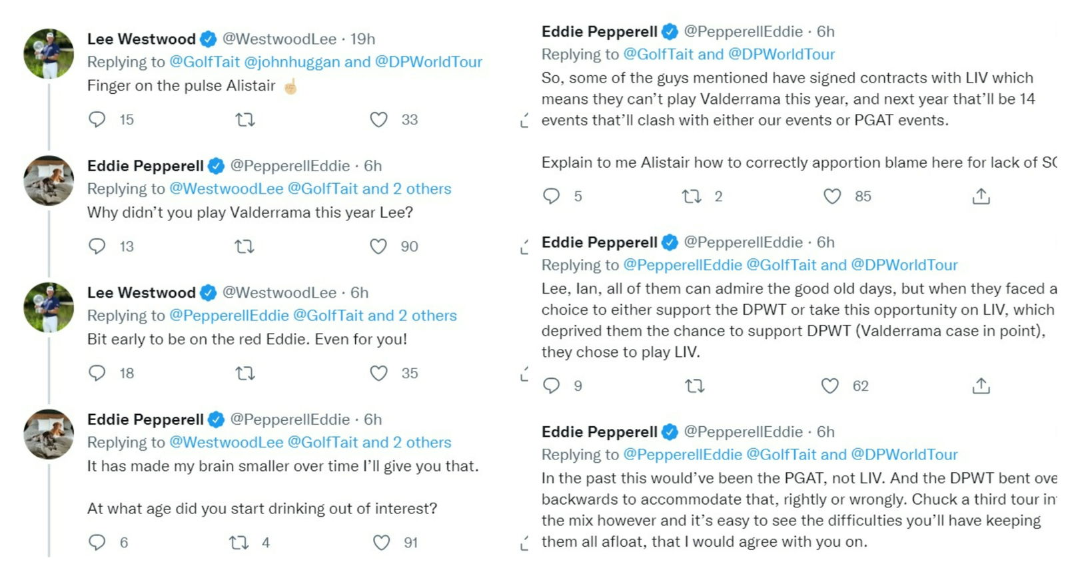Reply to the tweet about LIV signed contracts
This screenshot has height=566, width=1066.
[x=552, y=196]
